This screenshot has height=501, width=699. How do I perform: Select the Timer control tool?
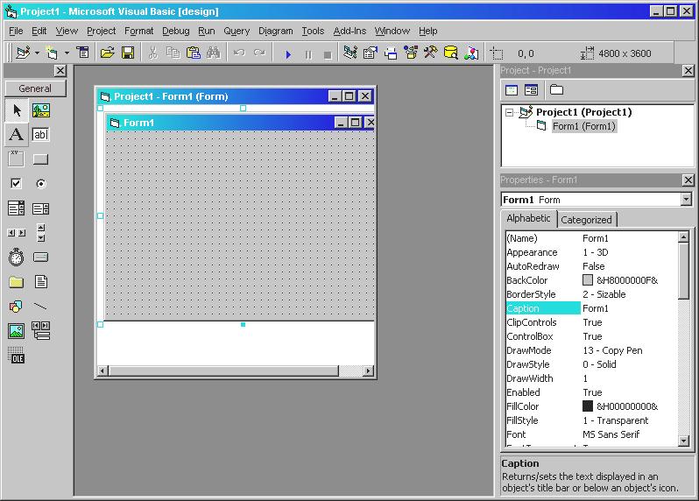(17, 257)
